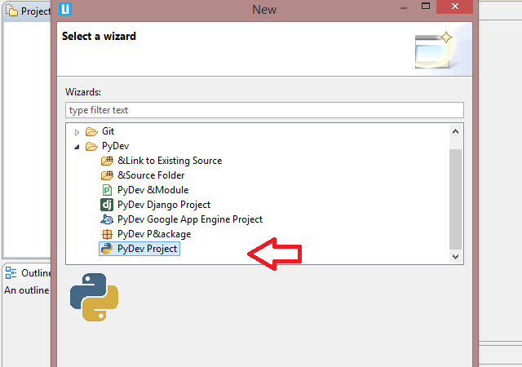Click the Link to Existing Source icon

click(106, 161)
